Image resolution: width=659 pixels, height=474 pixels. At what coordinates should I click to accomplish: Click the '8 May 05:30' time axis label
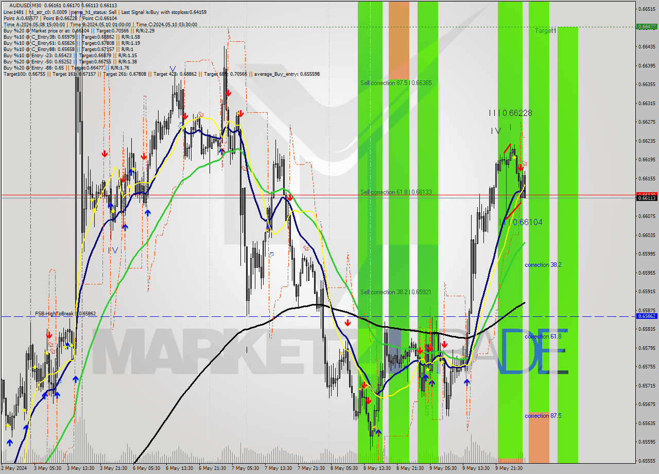click(344, 468)
